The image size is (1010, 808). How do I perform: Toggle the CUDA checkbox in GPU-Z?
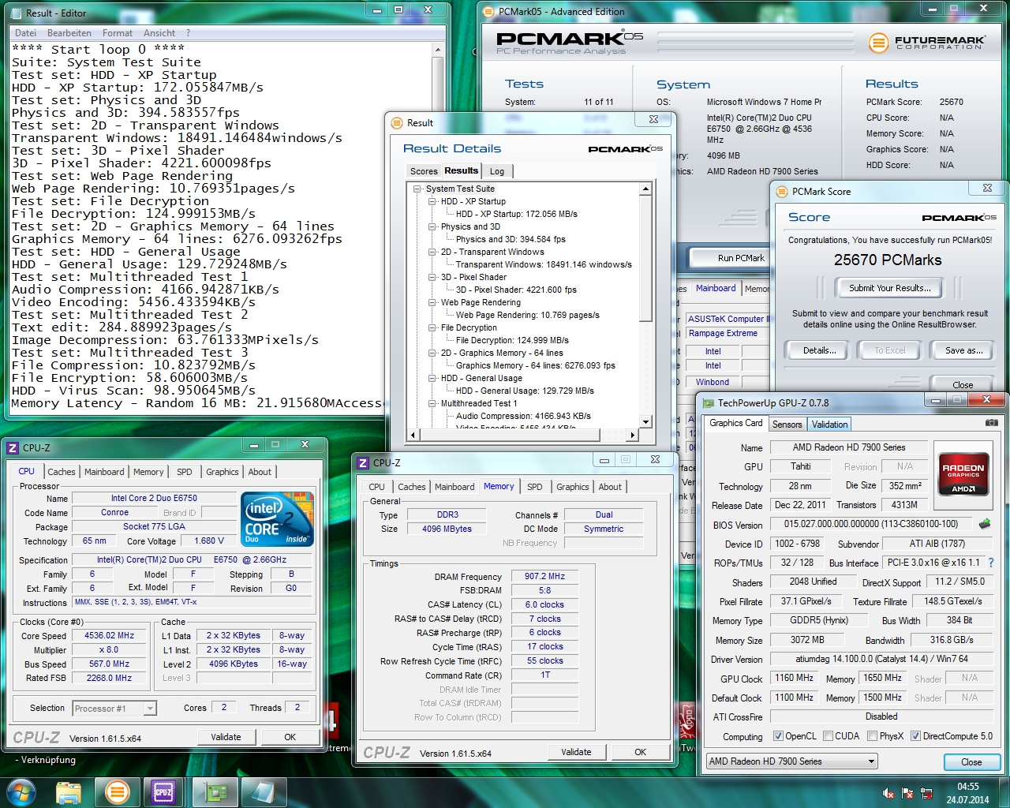829,736
